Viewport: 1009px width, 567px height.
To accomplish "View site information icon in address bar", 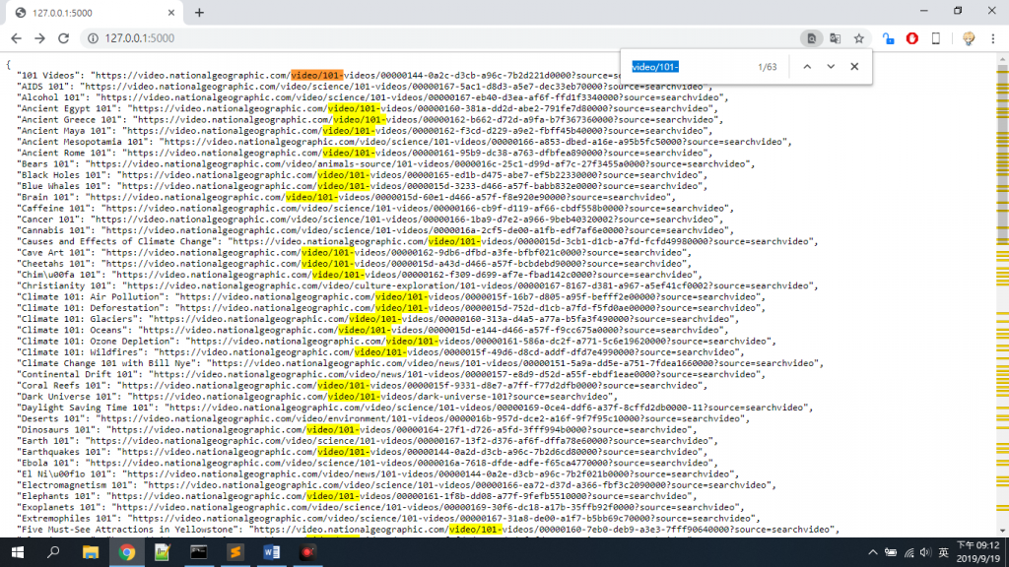I will [x=93, y=38].
